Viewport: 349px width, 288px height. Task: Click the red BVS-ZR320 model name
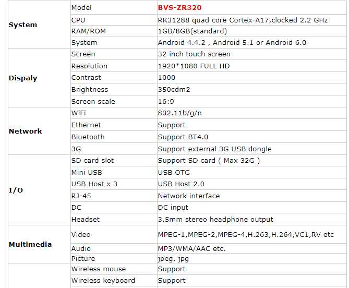point(179,8)
